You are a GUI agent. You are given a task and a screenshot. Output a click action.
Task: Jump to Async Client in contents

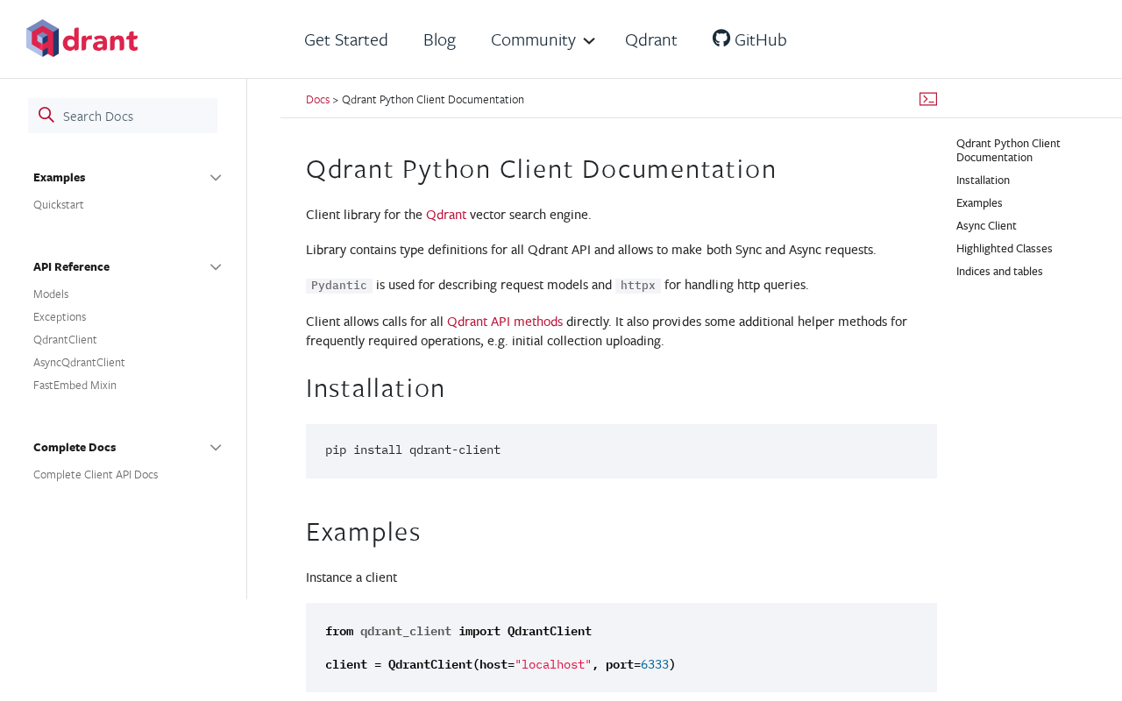tap(986, 225)
